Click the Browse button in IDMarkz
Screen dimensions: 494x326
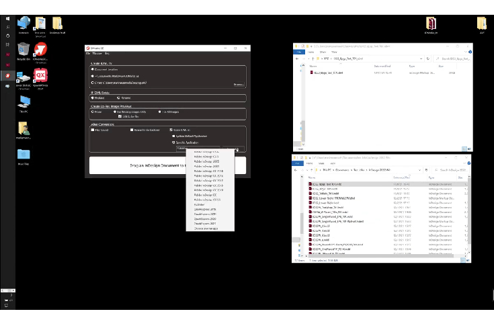239,85
